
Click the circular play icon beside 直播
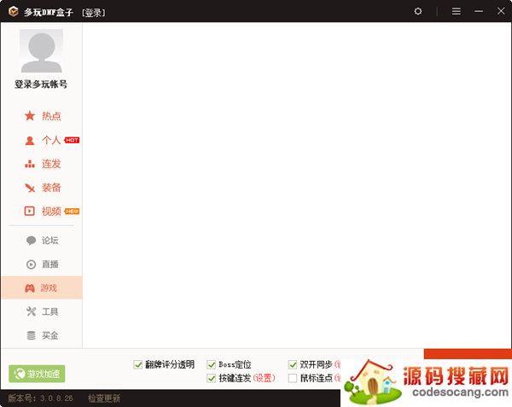click(31, 264)
